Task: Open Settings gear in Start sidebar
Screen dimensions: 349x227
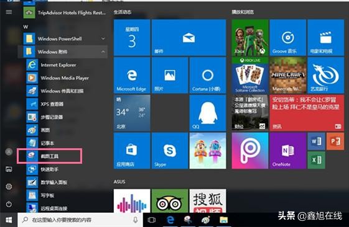Action: click(x=9, y=187)
